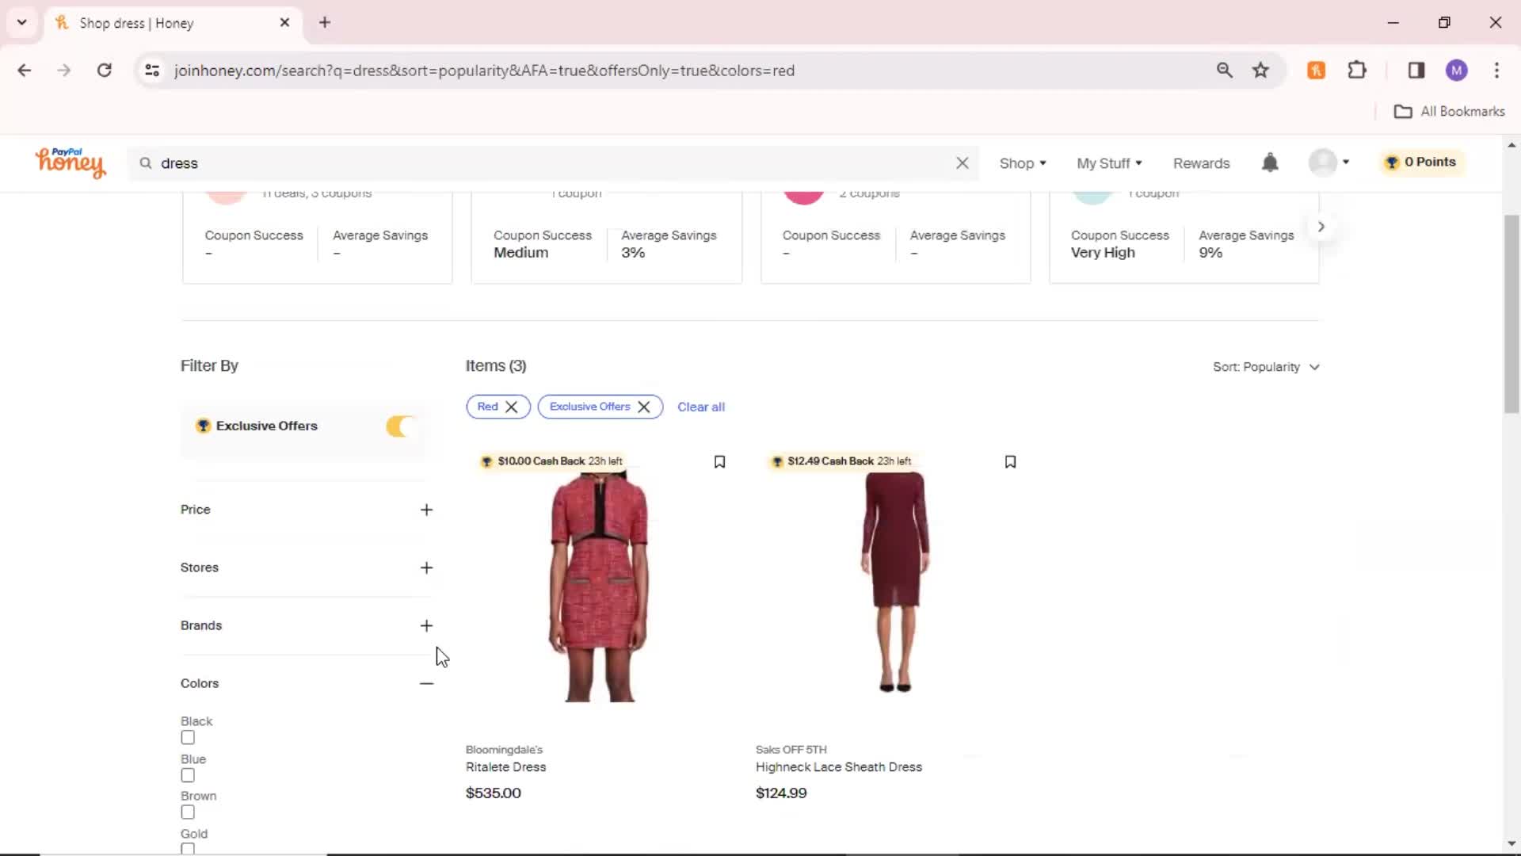
Task: Open Extensions puzzle icon
Action: point(1357,71)
